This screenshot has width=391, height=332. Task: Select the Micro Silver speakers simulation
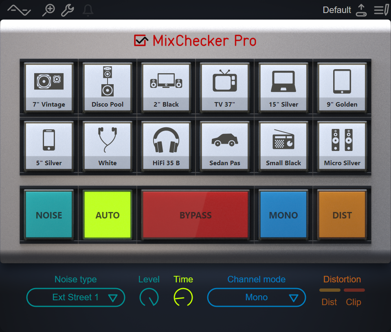(342, 146)
